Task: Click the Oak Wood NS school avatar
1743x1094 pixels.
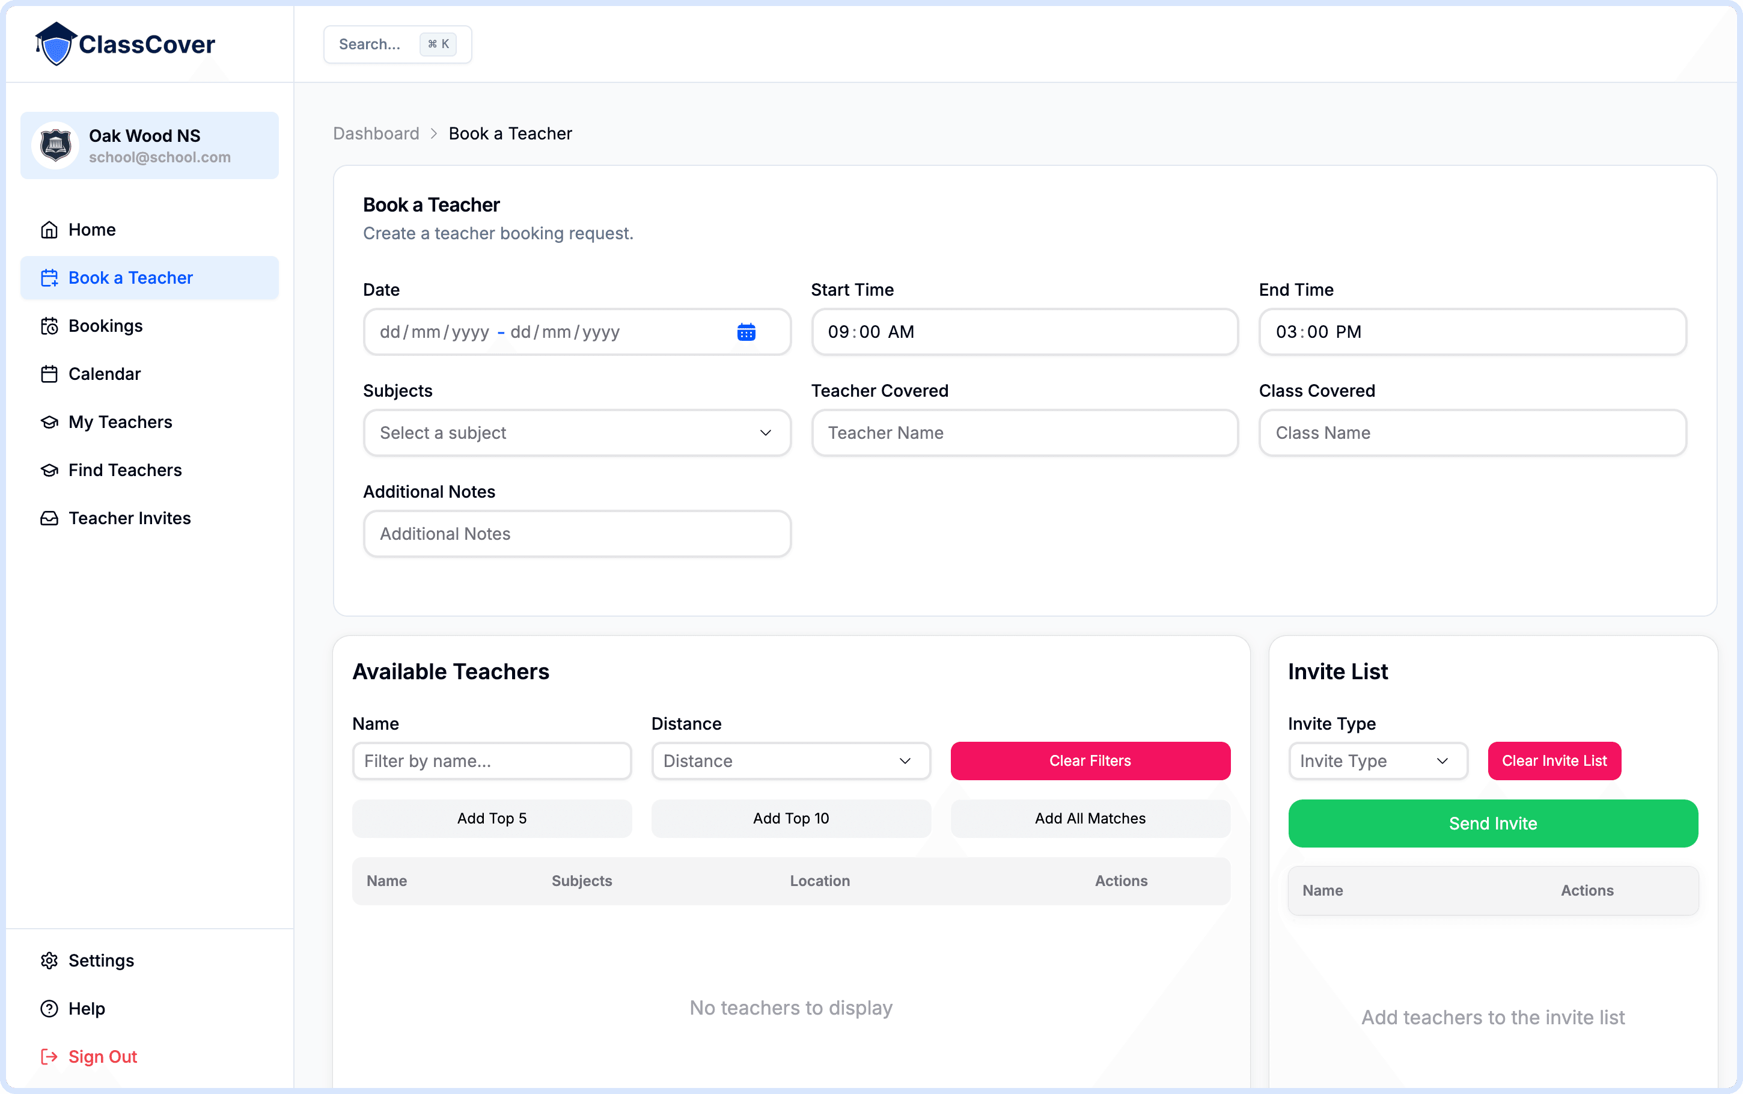Action: coord(56,145)
